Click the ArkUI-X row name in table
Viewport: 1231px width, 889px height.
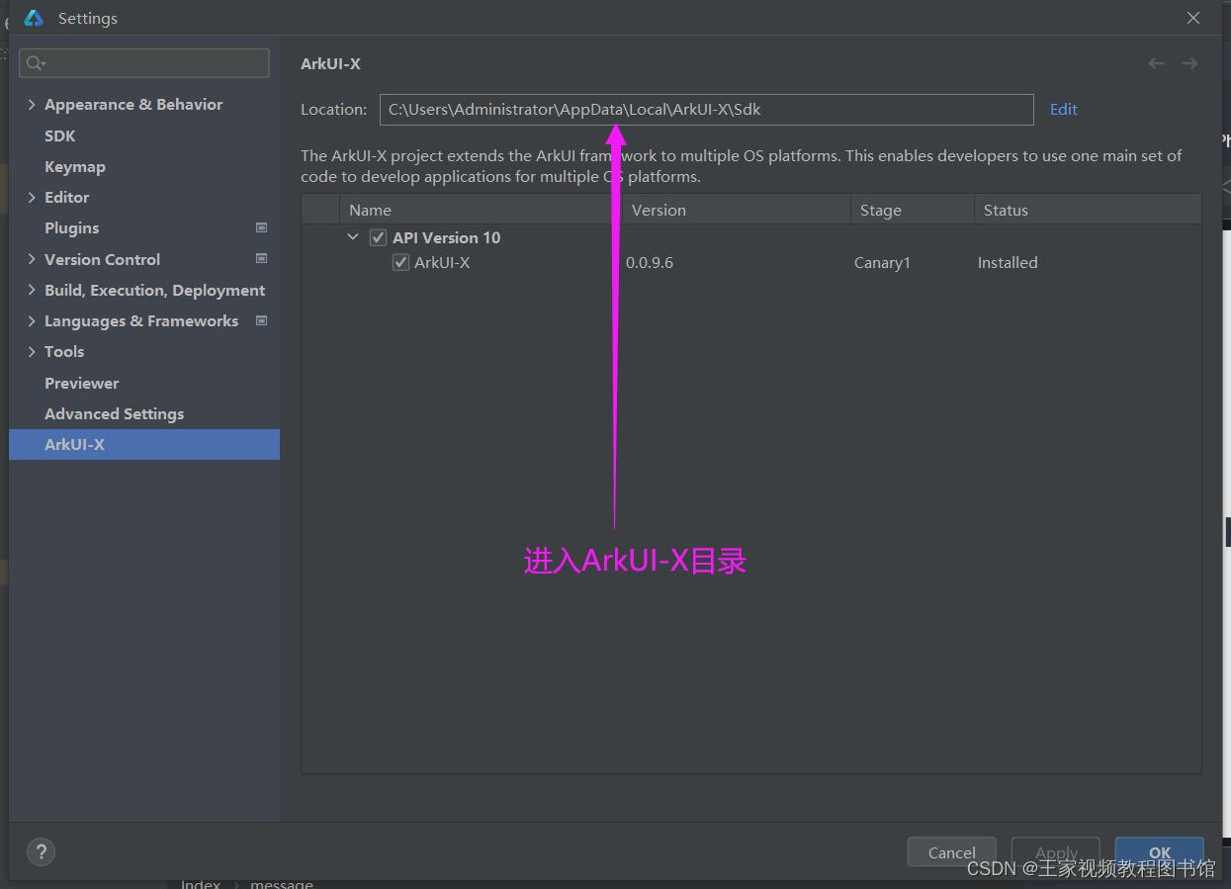click(x=442, y=263)
